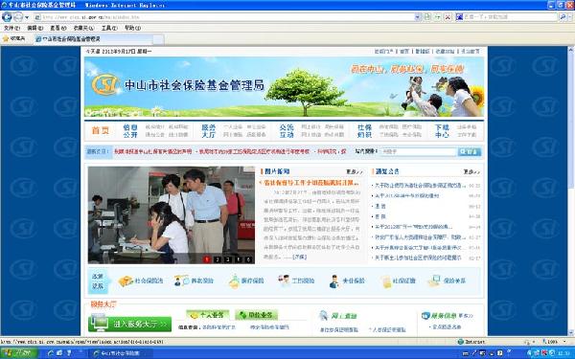The width and height of the screenshot is (575, 359).
Task: Click the 社会保险法 book icon
Action: 126,280
